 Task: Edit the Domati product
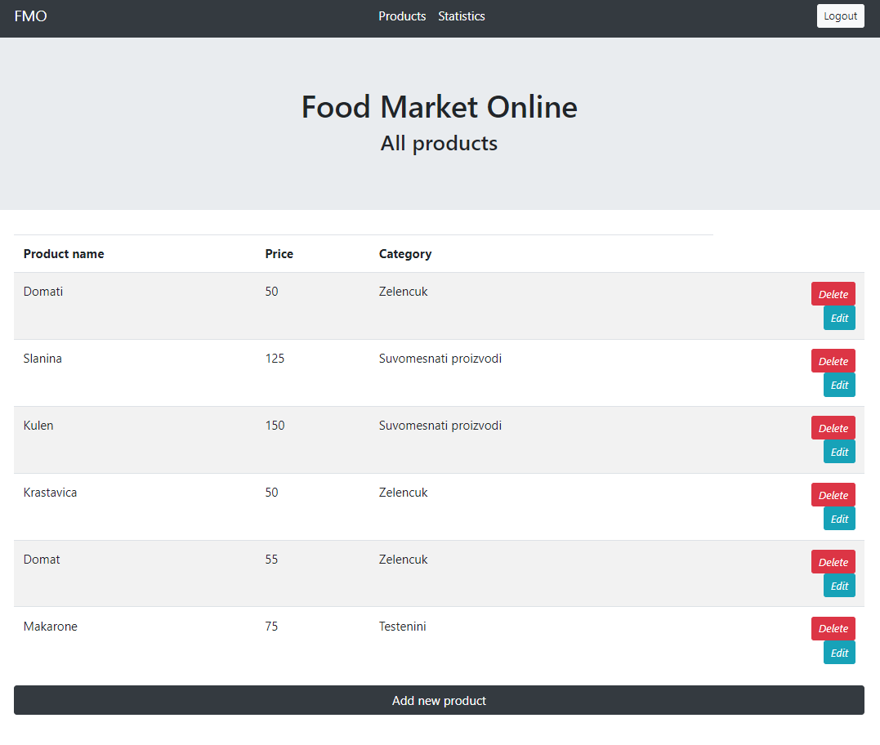pyautogui.click(x=839, y=318)
